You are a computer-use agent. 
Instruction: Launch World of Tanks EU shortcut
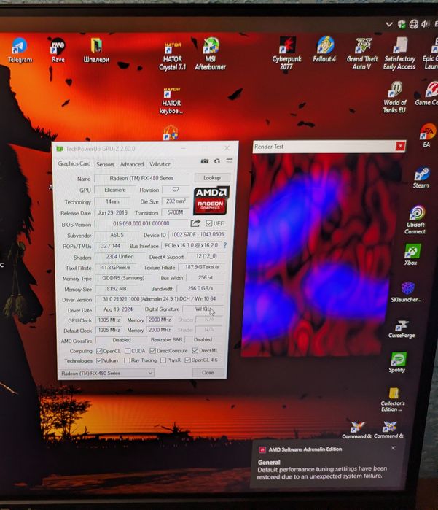[x=395, y=97]
